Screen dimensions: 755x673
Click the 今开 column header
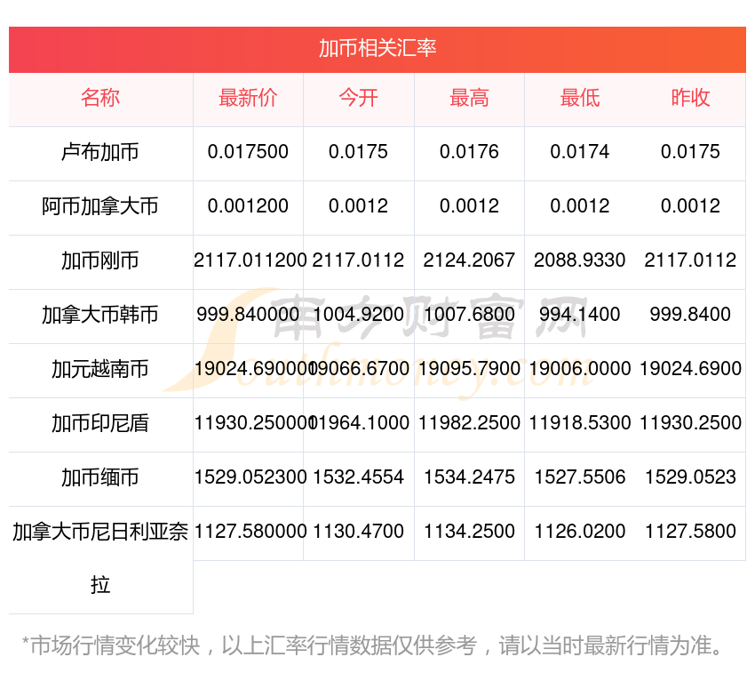click(358, 98)
